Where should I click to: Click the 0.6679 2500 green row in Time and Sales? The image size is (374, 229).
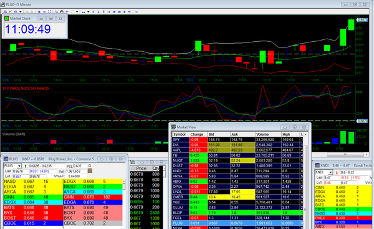[145, 213]
